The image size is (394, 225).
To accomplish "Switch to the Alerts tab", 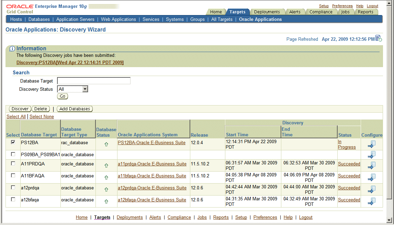I will click(x=295, y=12).
